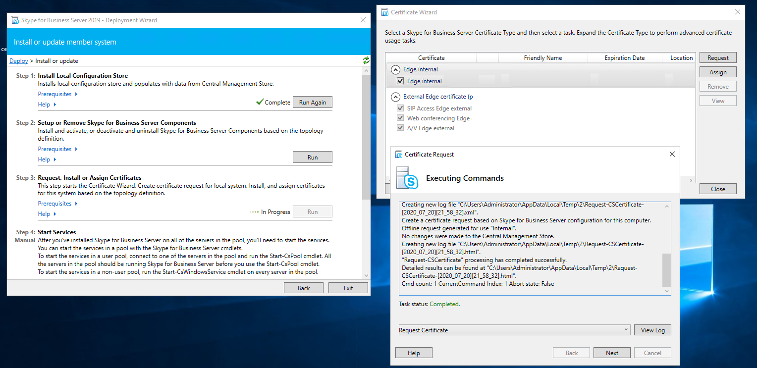Screen dimensions: 757x368
Task: Click the Skype icon in Certificate Request title bar
Action: coord(398,155)
